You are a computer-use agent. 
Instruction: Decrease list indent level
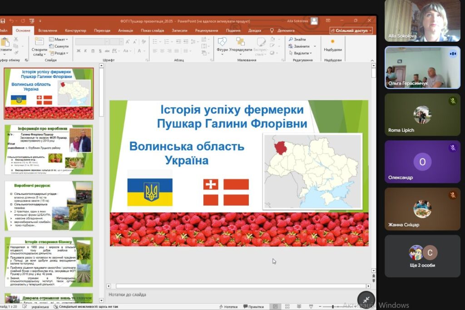coord(178,41)
